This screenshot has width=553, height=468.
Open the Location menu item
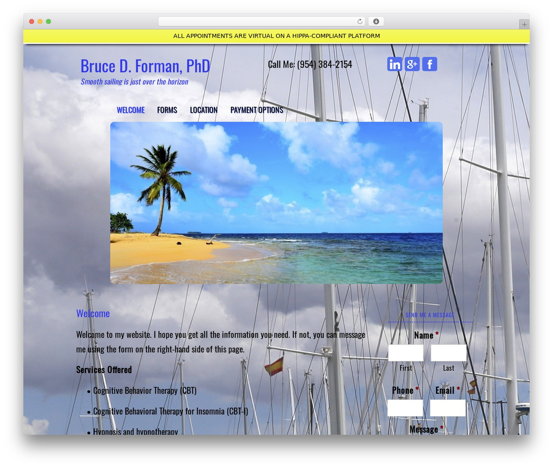point(203,110)
